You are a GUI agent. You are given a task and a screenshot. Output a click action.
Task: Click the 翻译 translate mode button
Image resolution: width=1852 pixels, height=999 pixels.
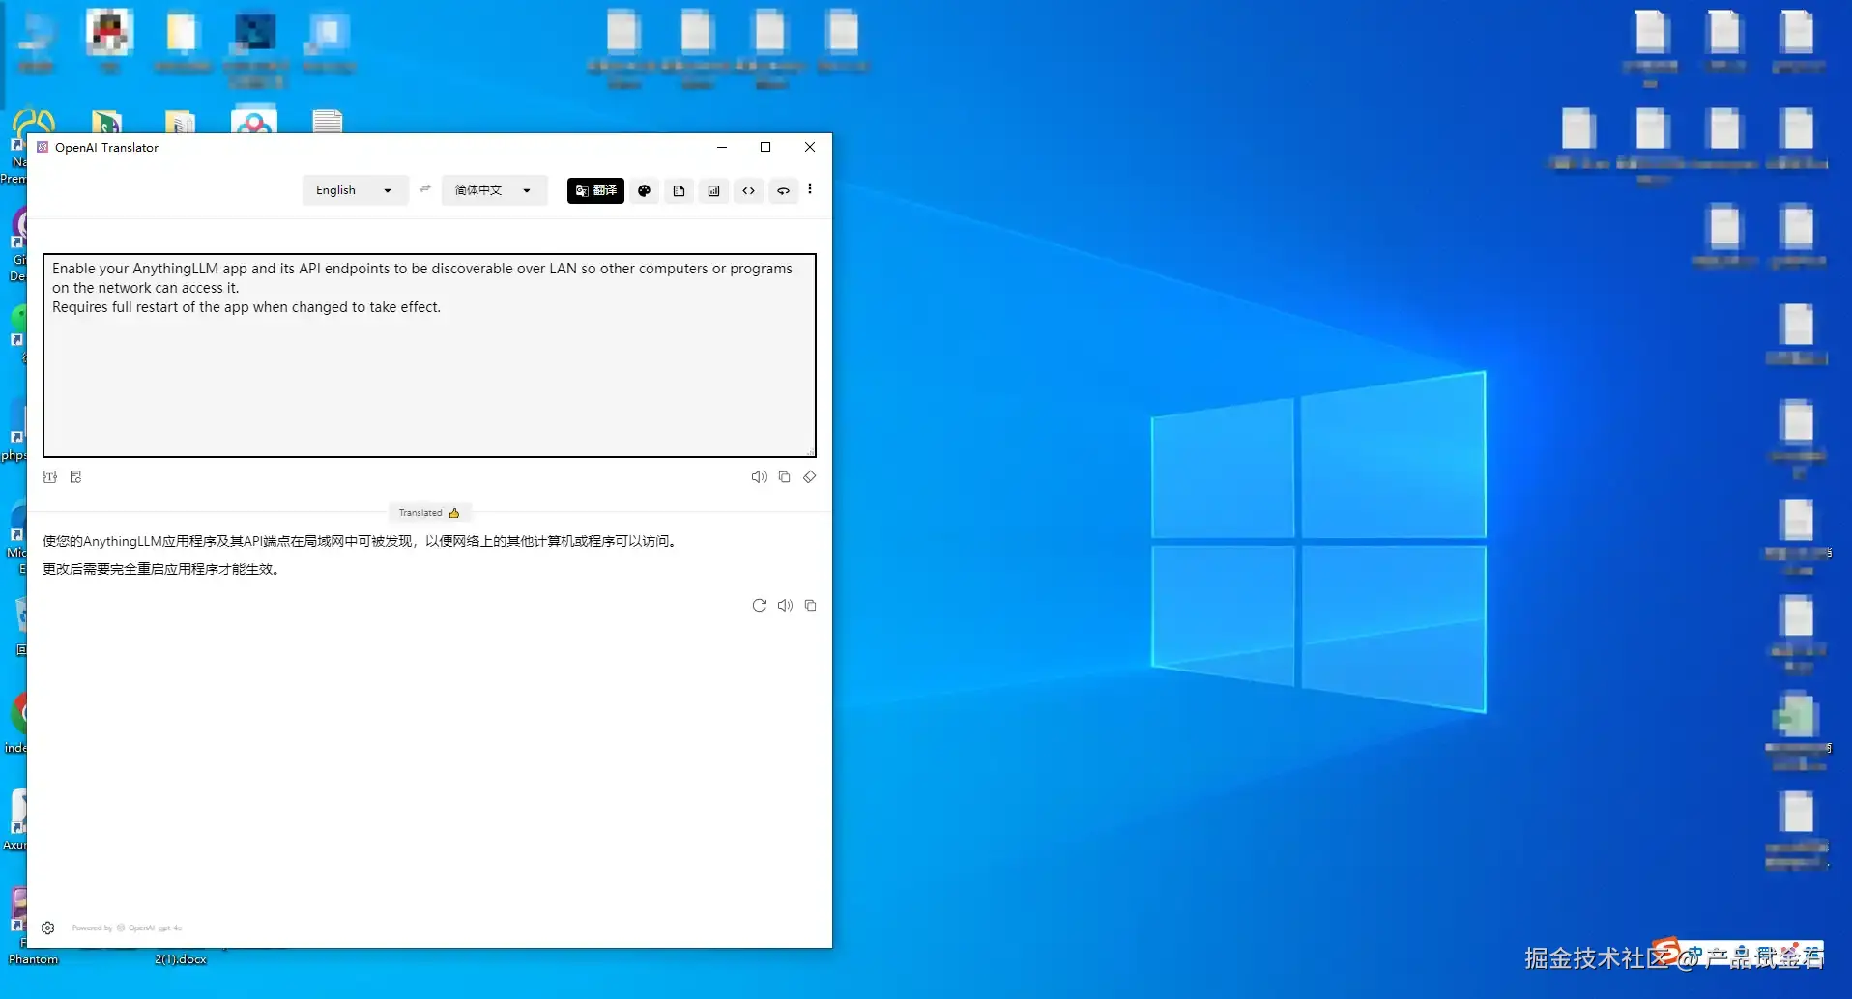pyautogui.click(x=595, y=190)
